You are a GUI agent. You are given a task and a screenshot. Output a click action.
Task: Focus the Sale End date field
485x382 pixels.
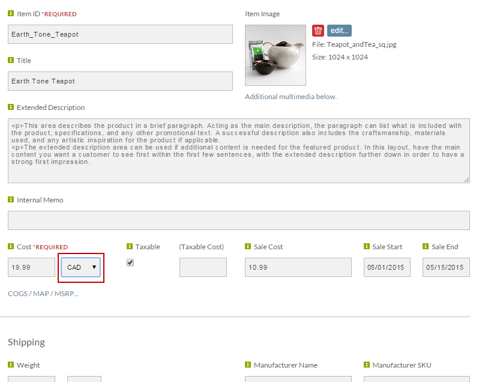tap(446, 267)
